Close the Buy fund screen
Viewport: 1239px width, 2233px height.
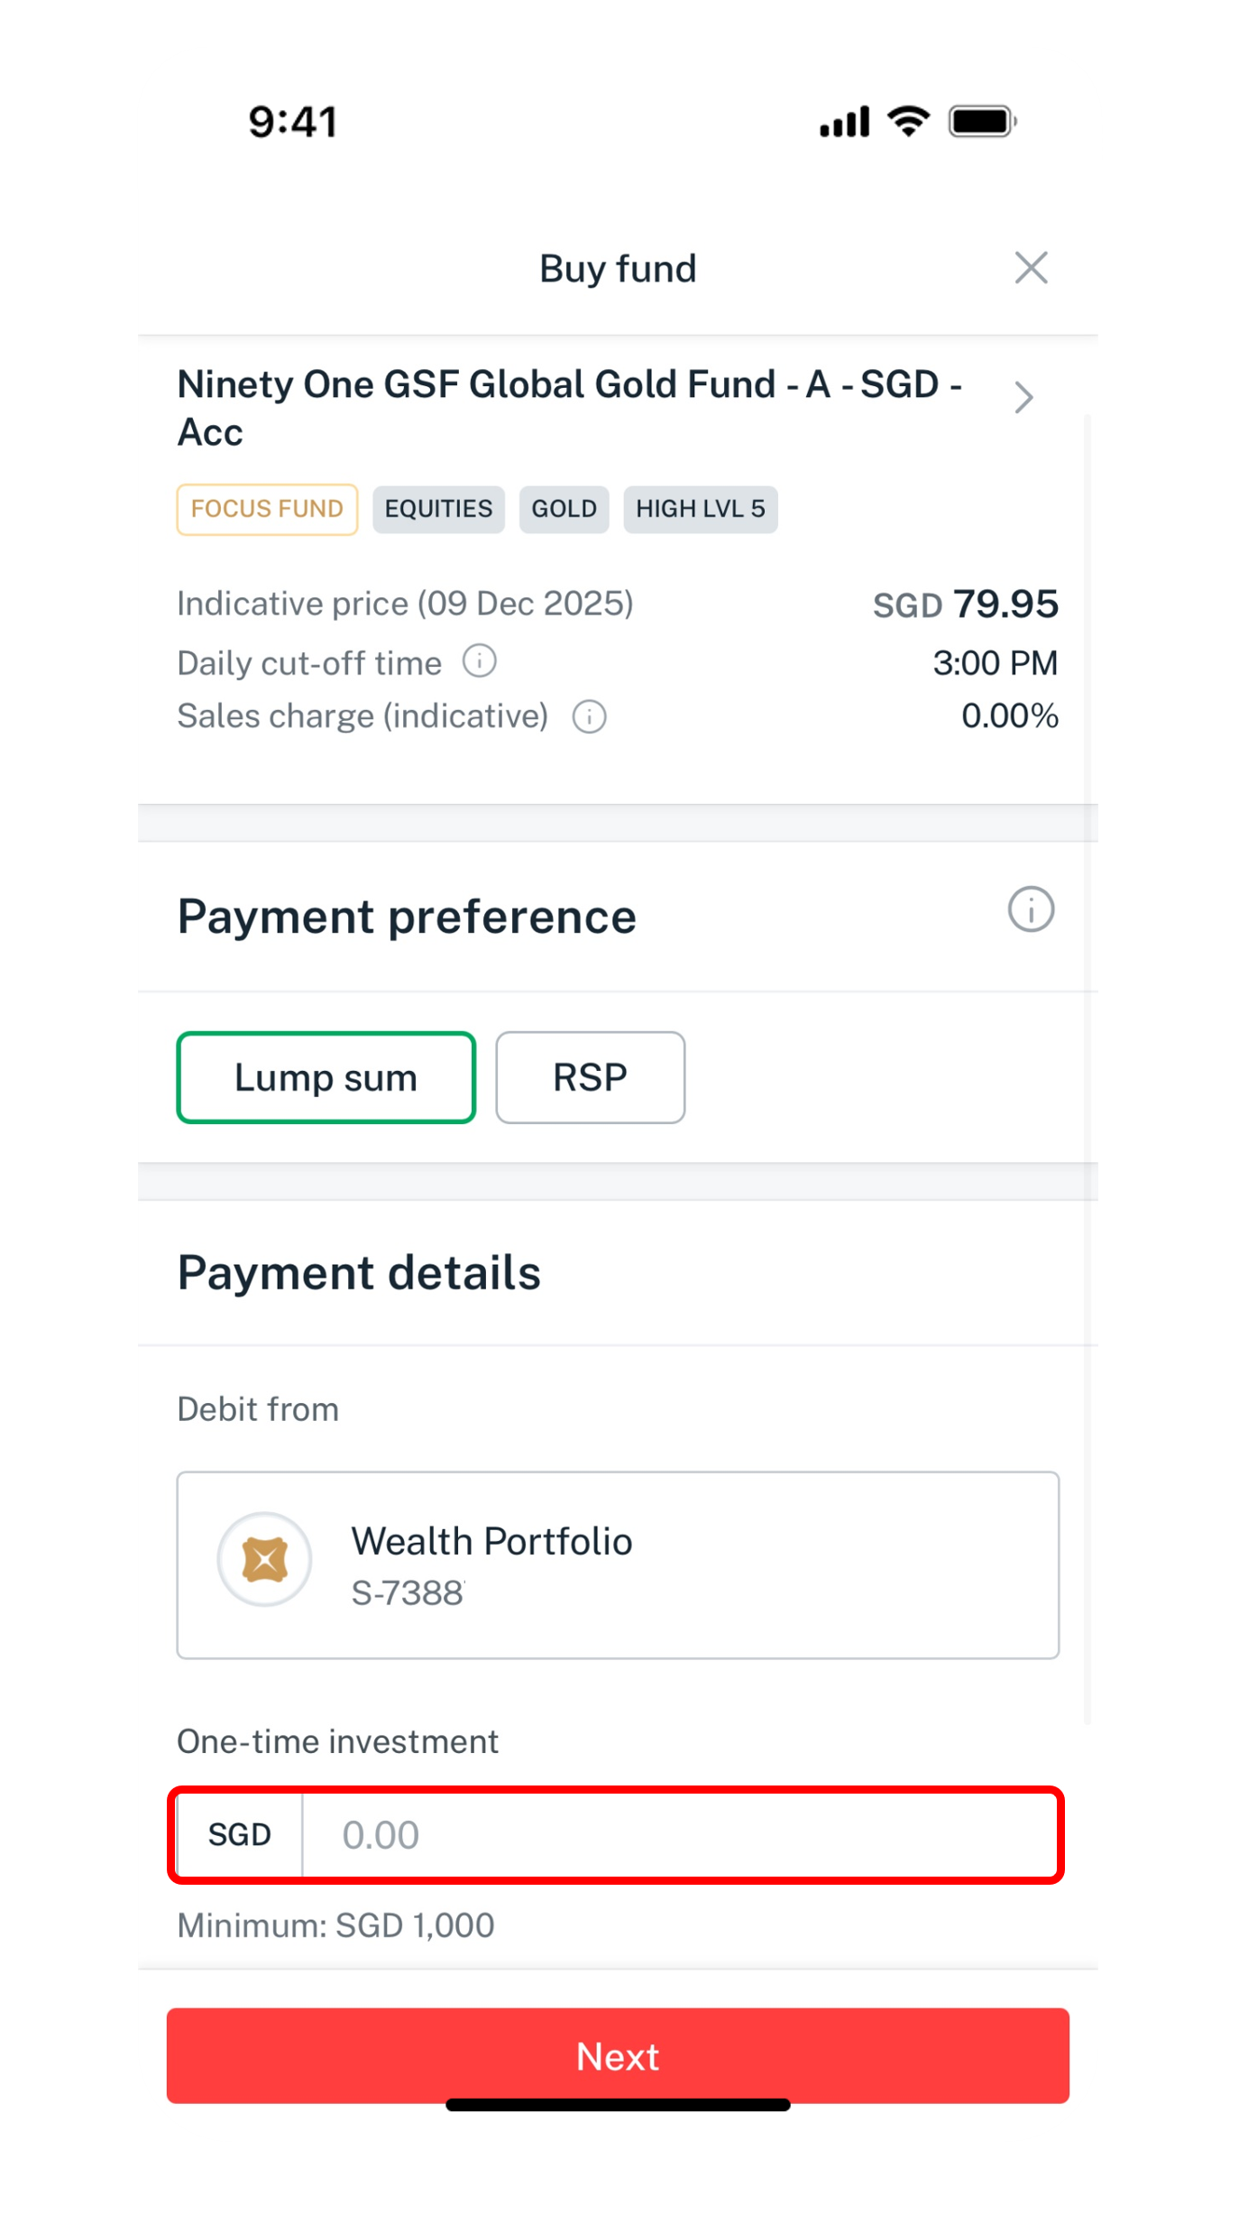click(x=1031, y=268)
